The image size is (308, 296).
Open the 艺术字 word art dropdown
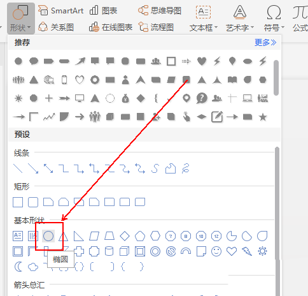coord(240,18)
